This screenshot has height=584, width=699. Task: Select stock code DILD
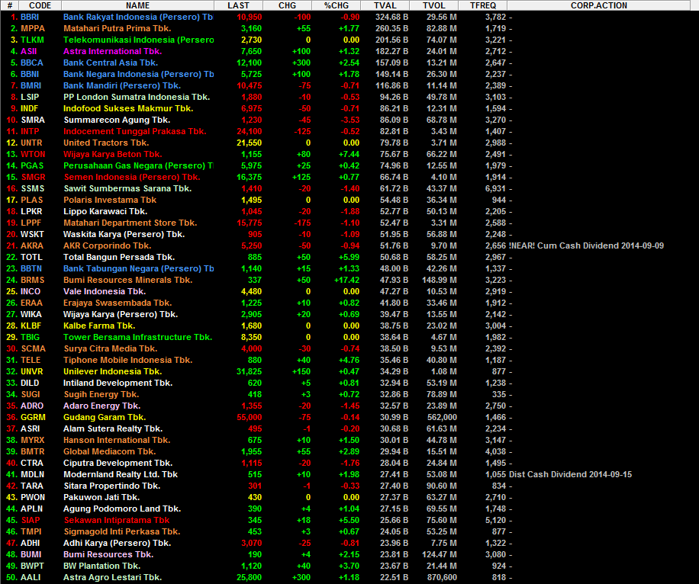click(x=30, y=383)
